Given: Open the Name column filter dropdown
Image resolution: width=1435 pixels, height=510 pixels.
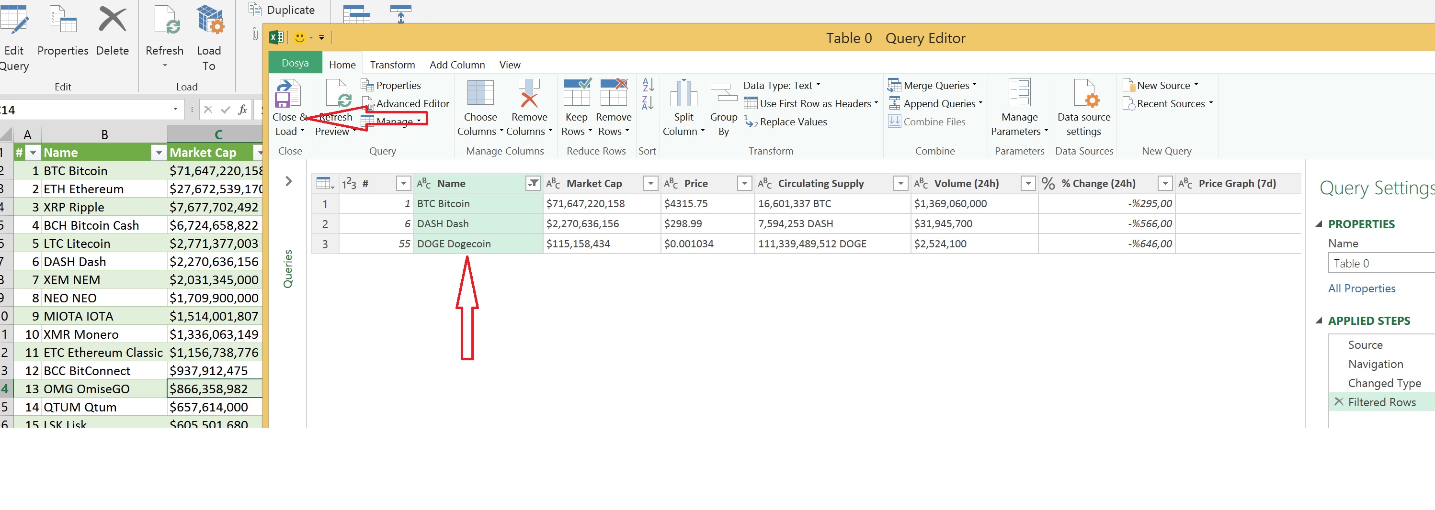Looking at the screenshot, I should 533,184.
